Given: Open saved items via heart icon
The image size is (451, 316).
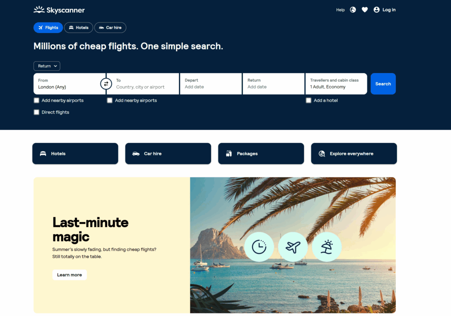Looking at the screenshot, I should (x=365, y=10).
